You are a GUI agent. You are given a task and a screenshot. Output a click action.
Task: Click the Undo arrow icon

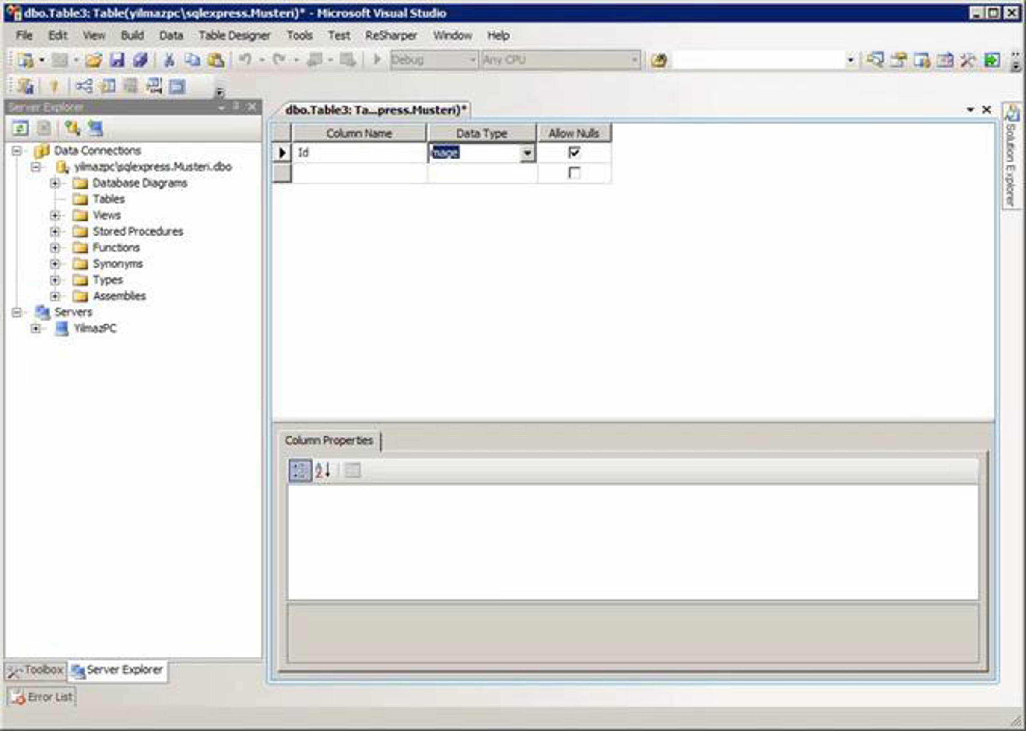pyautogui.click(x=245, y=59)
